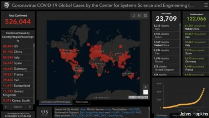The image size is (209, 118).
Task: Click the 4,154 deaths Spain entry
Action: pyautogui.click(x=166, y=35)
